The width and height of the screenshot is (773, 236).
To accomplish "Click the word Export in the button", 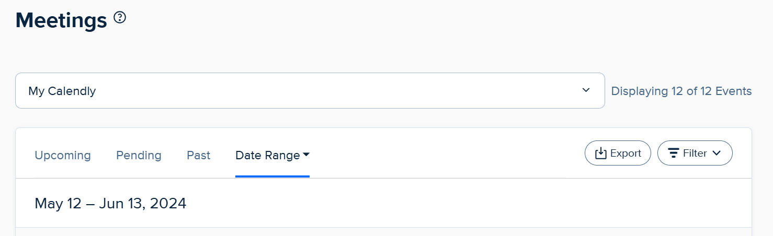I will pyautogui.click(x=626, y=153).
